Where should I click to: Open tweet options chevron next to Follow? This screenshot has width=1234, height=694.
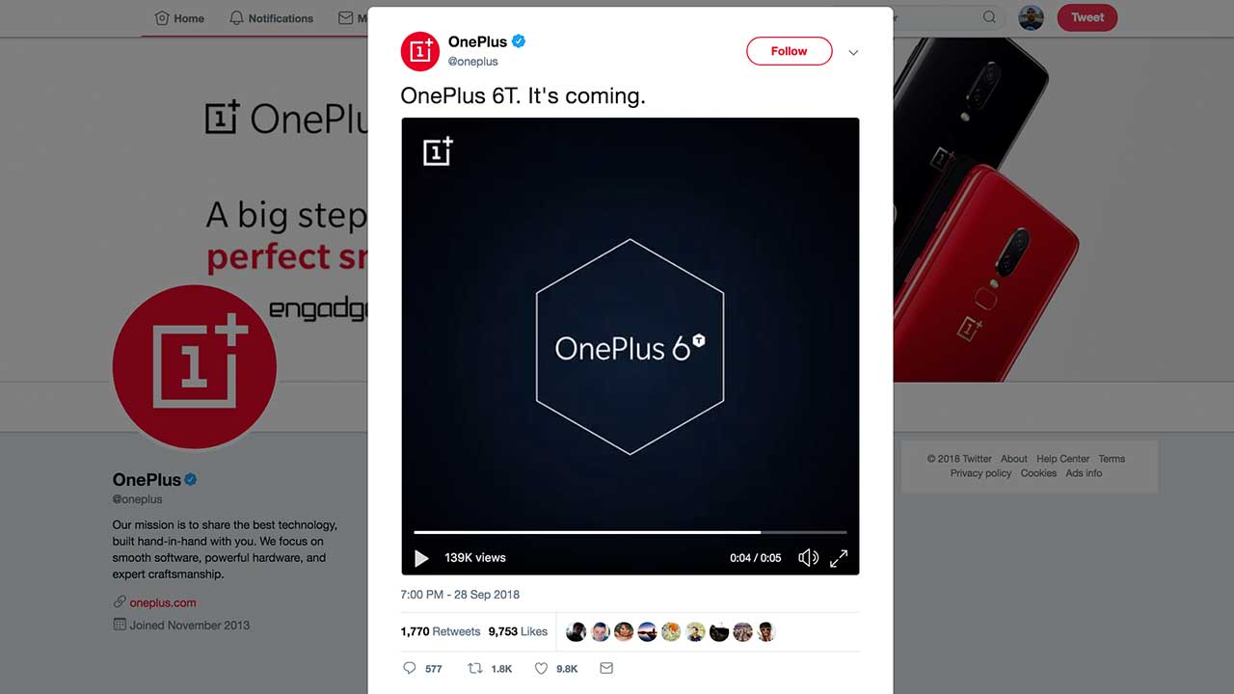coord(853,53)
